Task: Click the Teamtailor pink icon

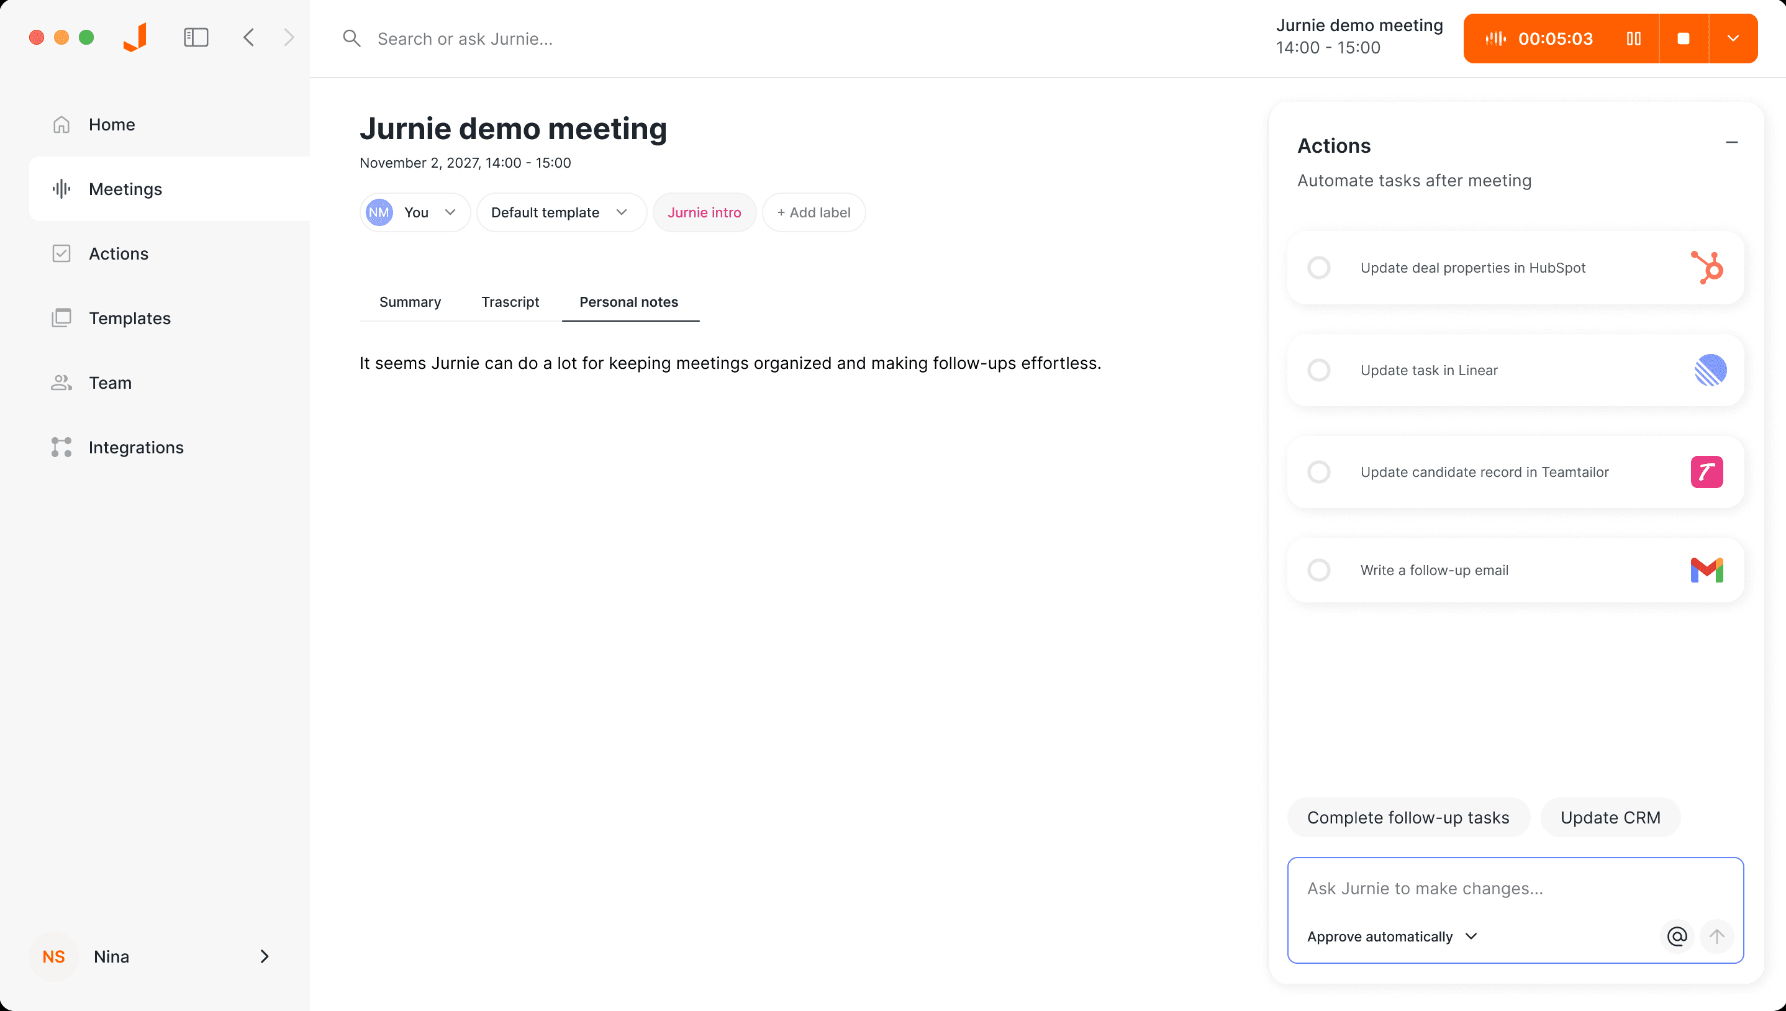Action: [1707, 472]
